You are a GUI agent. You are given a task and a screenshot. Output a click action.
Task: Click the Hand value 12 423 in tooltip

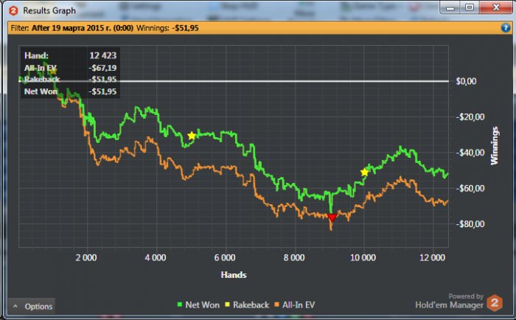coord(103,55)
